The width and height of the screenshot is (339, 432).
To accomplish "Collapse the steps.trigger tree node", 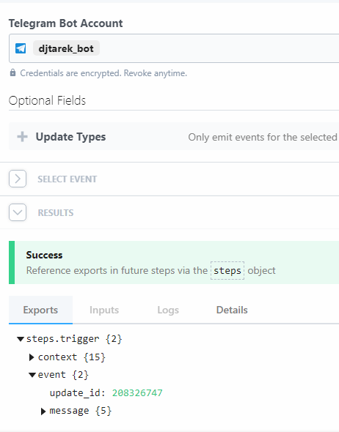I will tap(21, 339).
